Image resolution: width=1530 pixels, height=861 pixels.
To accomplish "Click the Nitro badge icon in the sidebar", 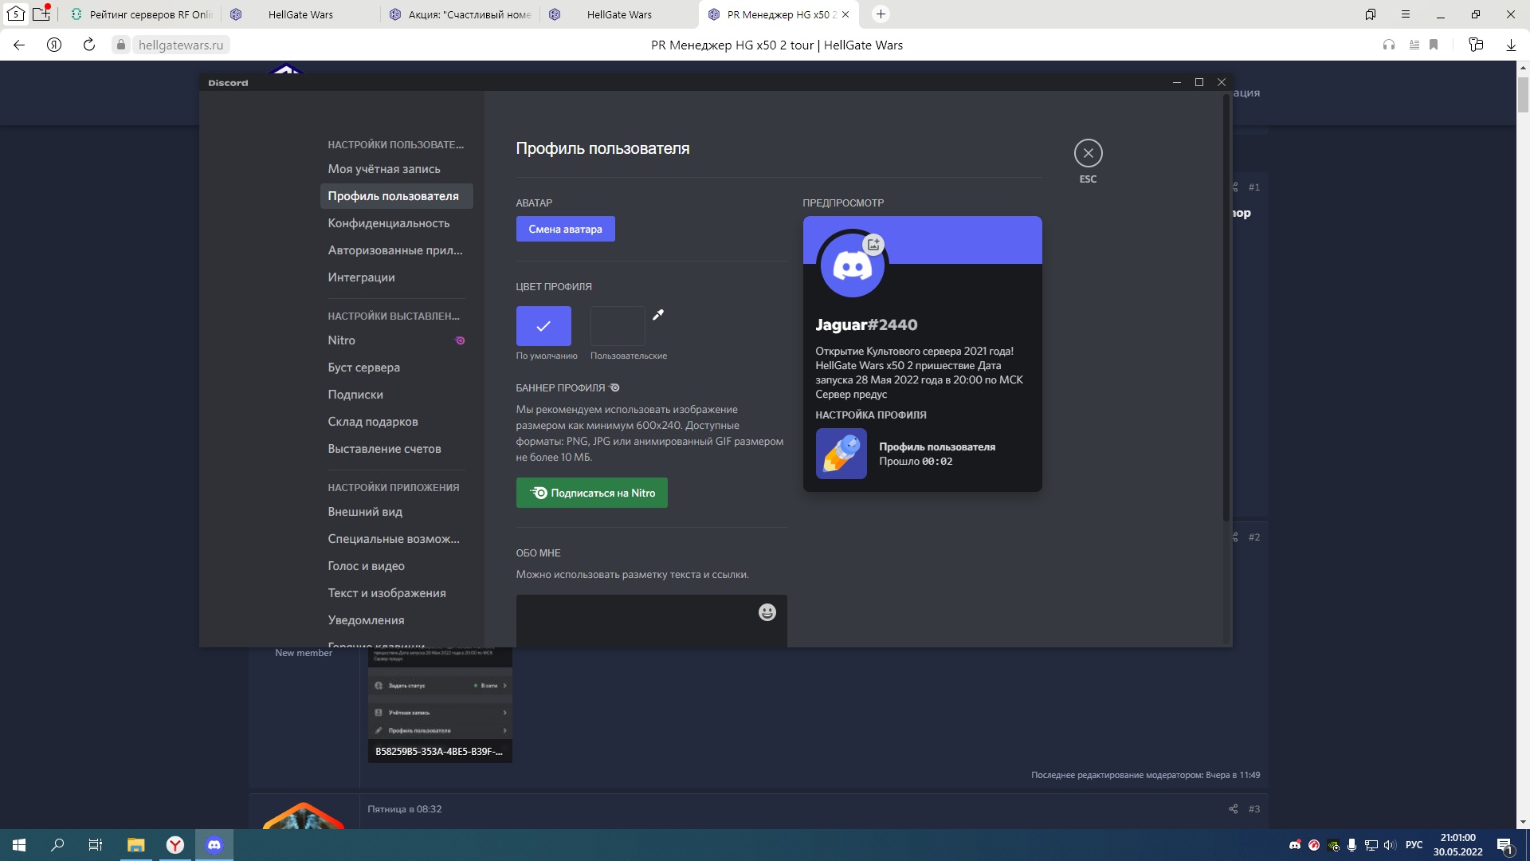I will point(460,340).
